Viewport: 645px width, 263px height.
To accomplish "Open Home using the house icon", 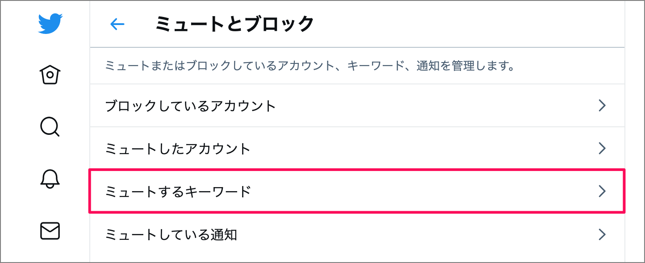I will point(50,75).
